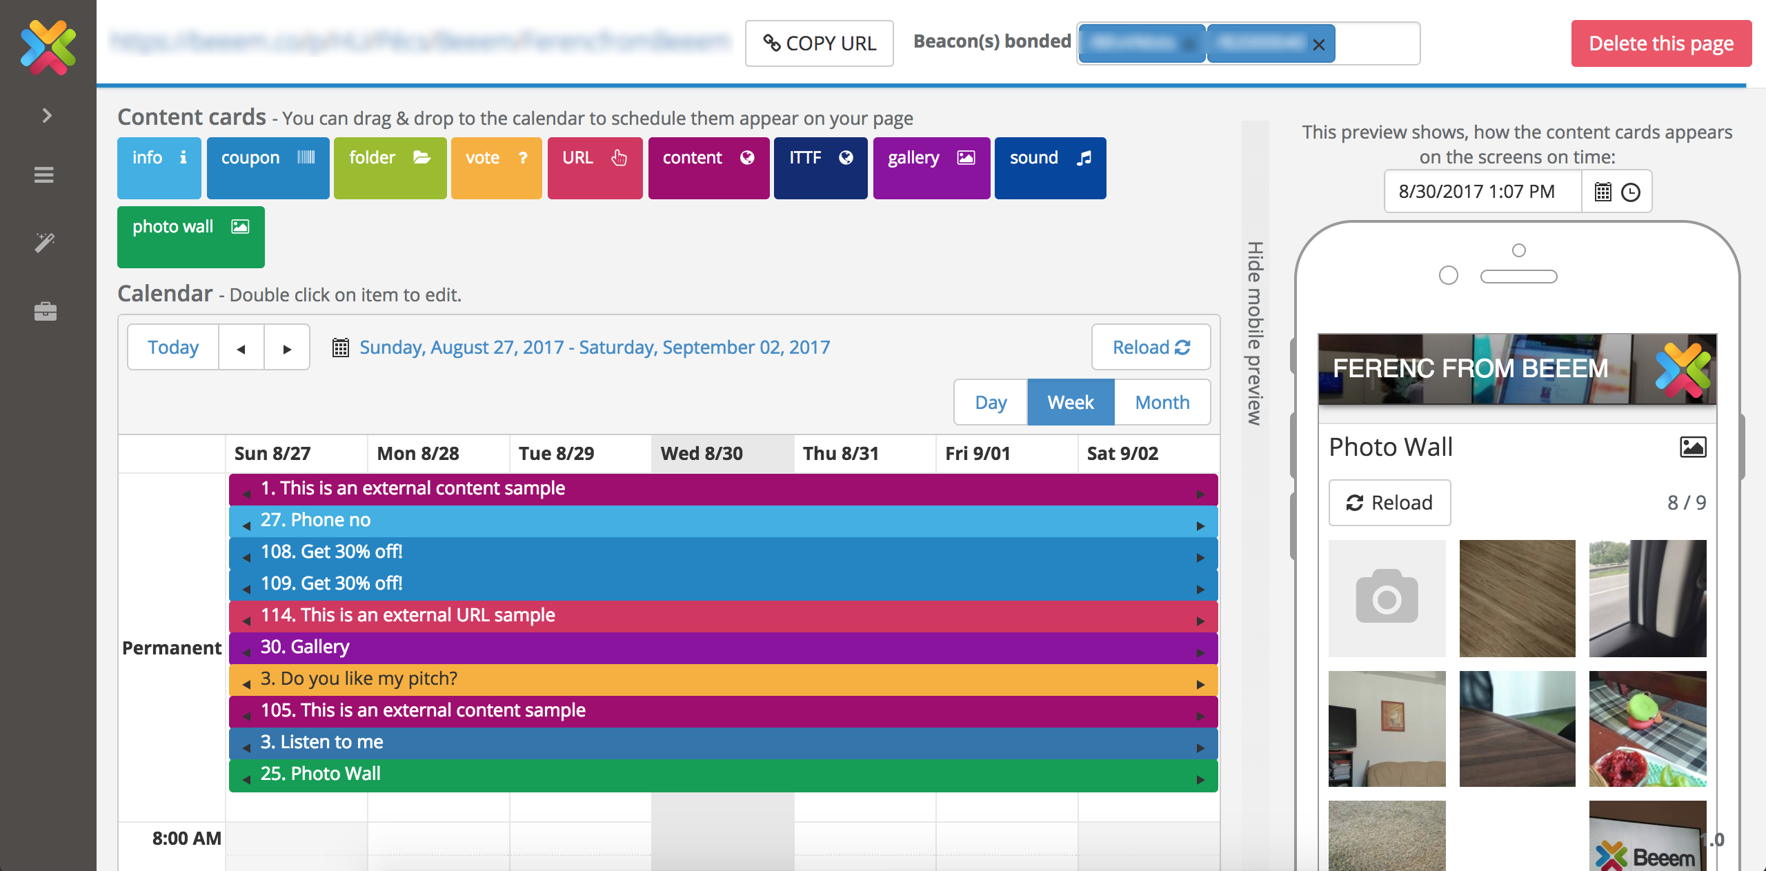1766x871 pixels.
Task: Open preview date calendar picker icon
Action: pos(1603,192)
